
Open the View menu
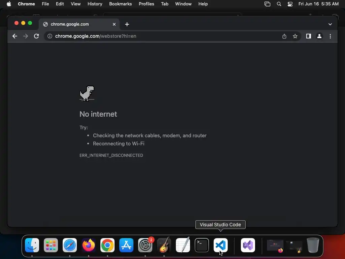point(76,4)
